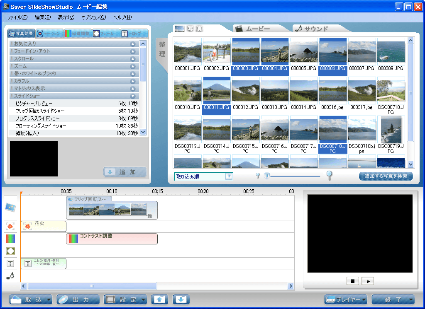425x309 pixels.
Task: Open the 終了 exit dropdown button
Action: [x=393, y=299]
